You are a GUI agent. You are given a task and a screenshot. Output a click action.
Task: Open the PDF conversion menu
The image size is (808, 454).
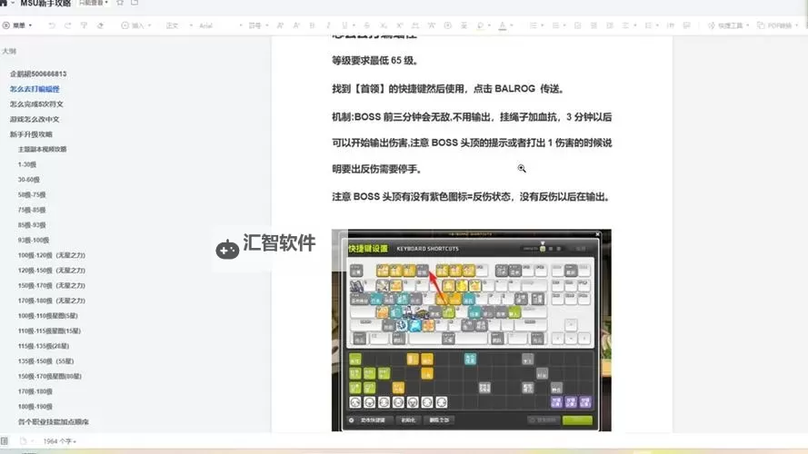click(x=778, y=25)
